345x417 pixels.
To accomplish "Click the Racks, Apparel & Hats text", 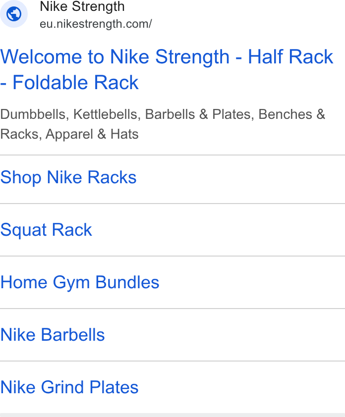I will point(69,134).
